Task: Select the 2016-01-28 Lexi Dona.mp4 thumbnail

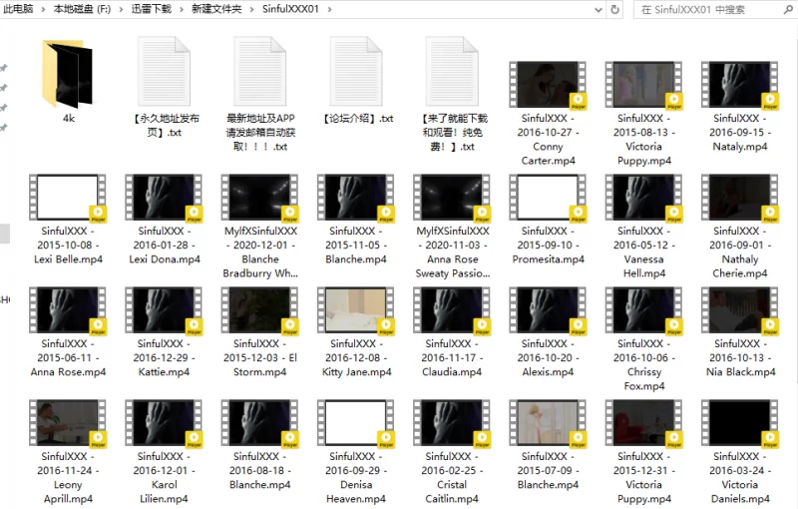Action: tap(164, 198)
